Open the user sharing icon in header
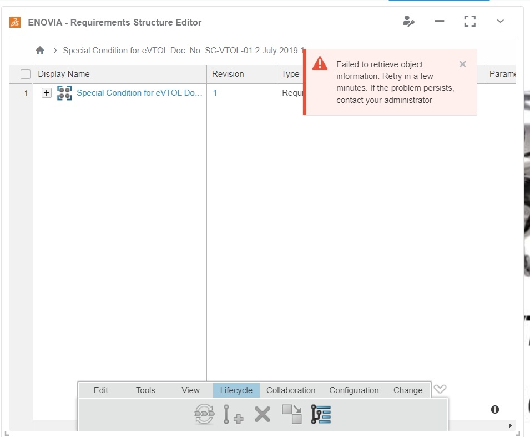Image resolution: width=530 pixels, height=437 pixels. (x=408, y=21)
